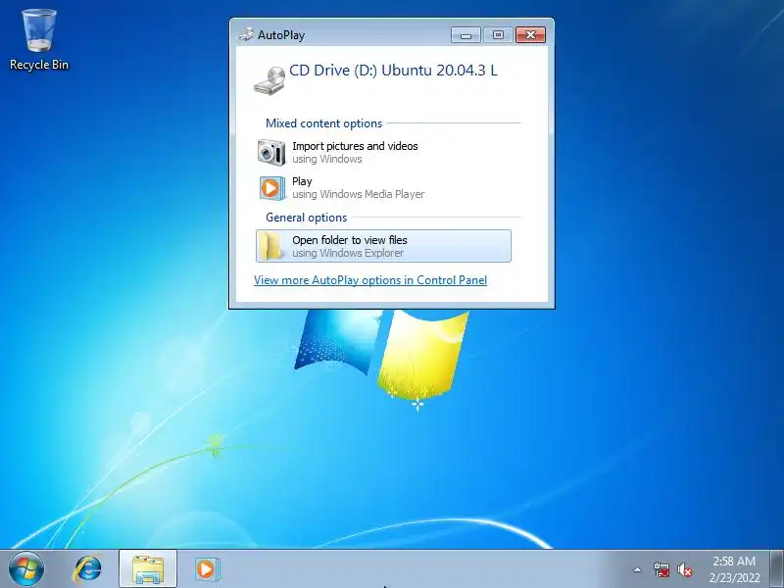Choose Open folder to view files
The height and width of the screenshot is (588, 784).
(x=383, y=246)
